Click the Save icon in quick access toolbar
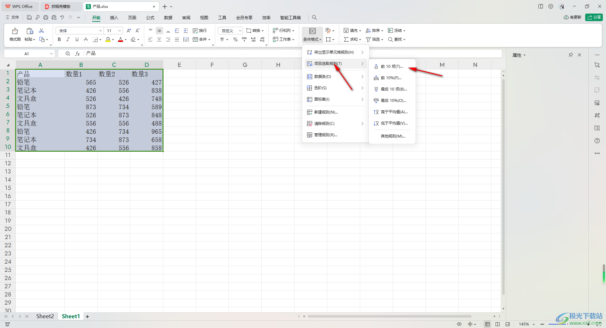The height and width of the screenshot is (328, 606). (x=29, y=18)
